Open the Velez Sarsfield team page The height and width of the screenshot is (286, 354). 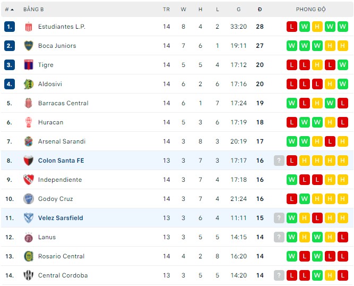pos(61,218)
